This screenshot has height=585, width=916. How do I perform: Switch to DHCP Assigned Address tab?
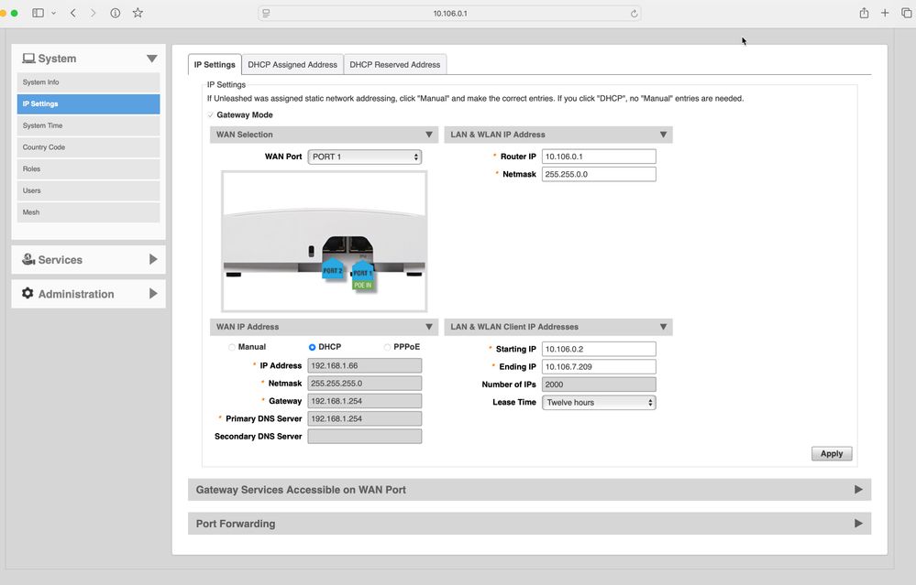coord(292,65)
